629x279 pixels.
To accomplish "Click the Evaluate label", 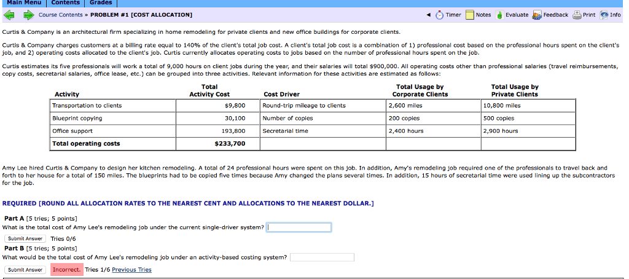I will (x=517, y=15).
